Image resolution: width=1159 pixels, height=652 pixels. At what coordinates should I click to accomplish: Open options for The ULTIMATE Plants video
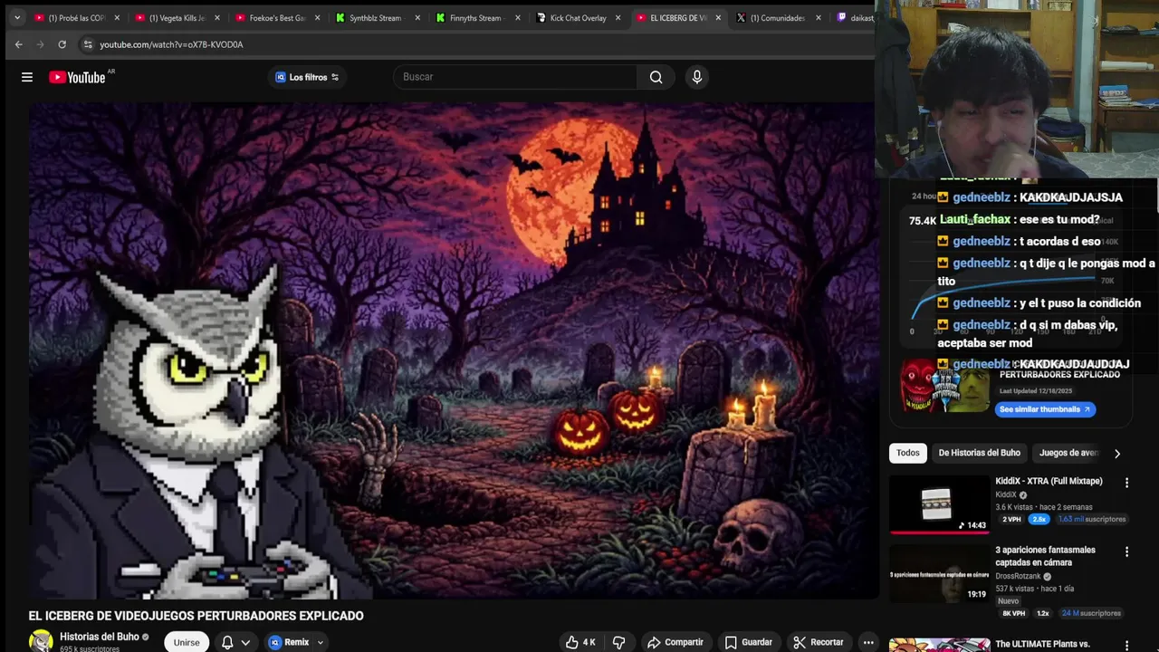(x=1126, y=645)
